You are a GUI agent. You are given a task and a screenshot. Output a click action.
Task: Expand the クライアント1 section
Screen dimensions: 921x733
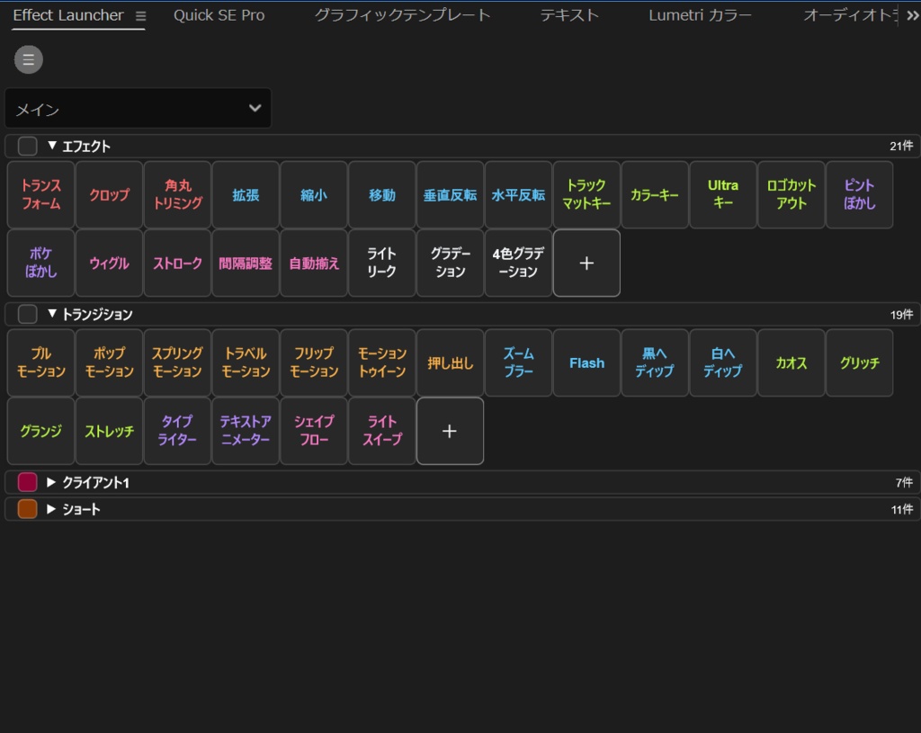pyautogui.click(x=51, y=482)
